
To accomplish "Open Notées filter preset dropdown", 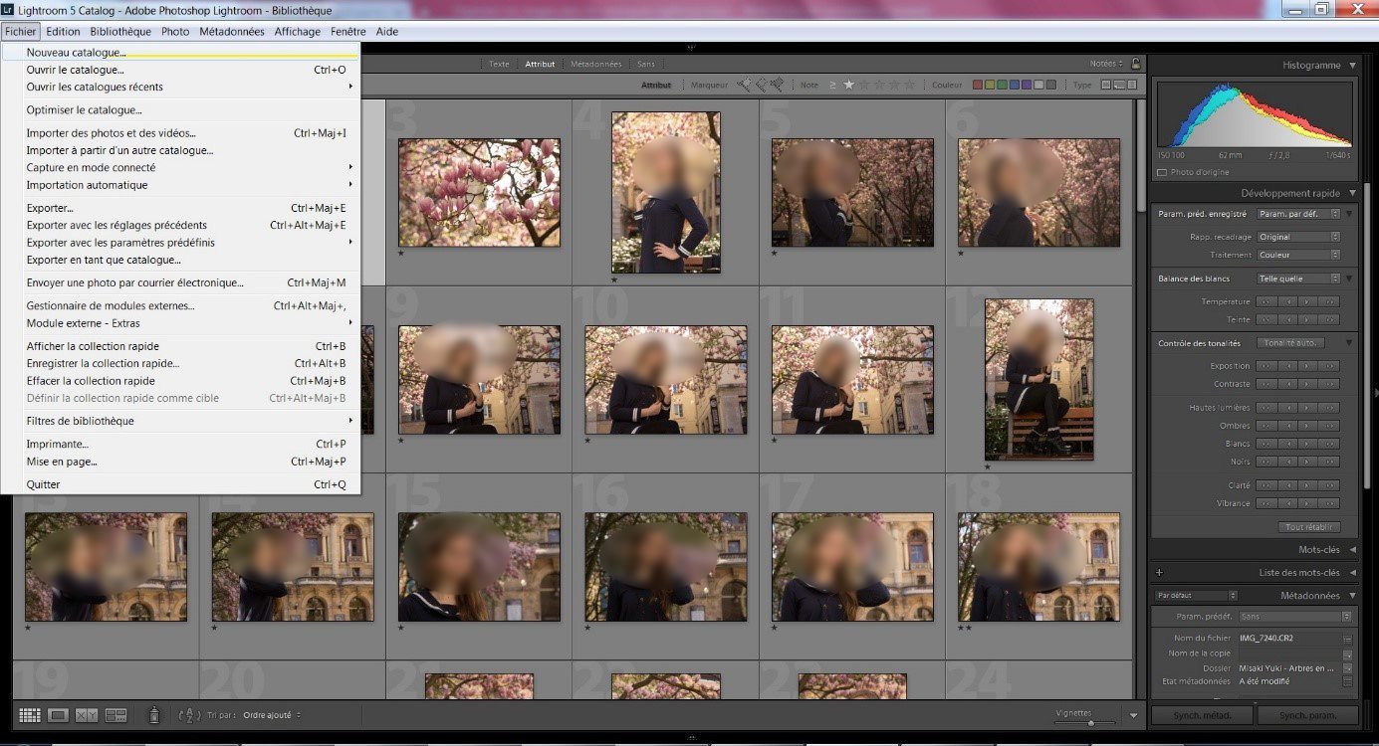I will tap(1106, 64).
